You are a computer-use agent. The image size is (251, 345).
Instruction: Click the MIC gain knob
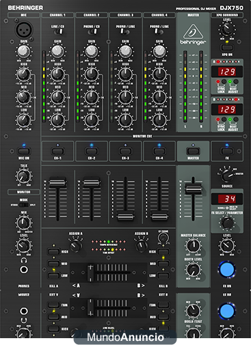pyautogui.click(x=24, y=52)
